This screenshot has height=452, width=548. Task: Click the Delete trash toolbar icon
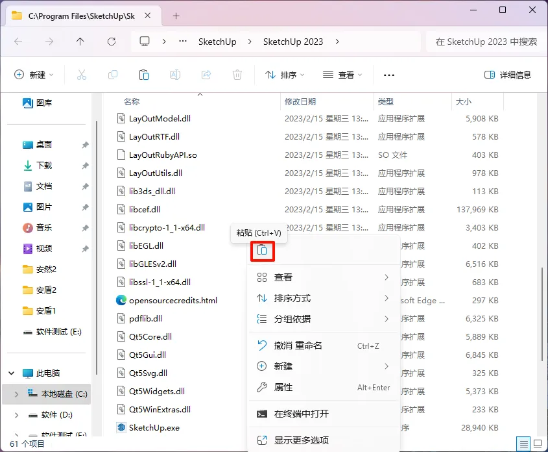pos(237,75)
